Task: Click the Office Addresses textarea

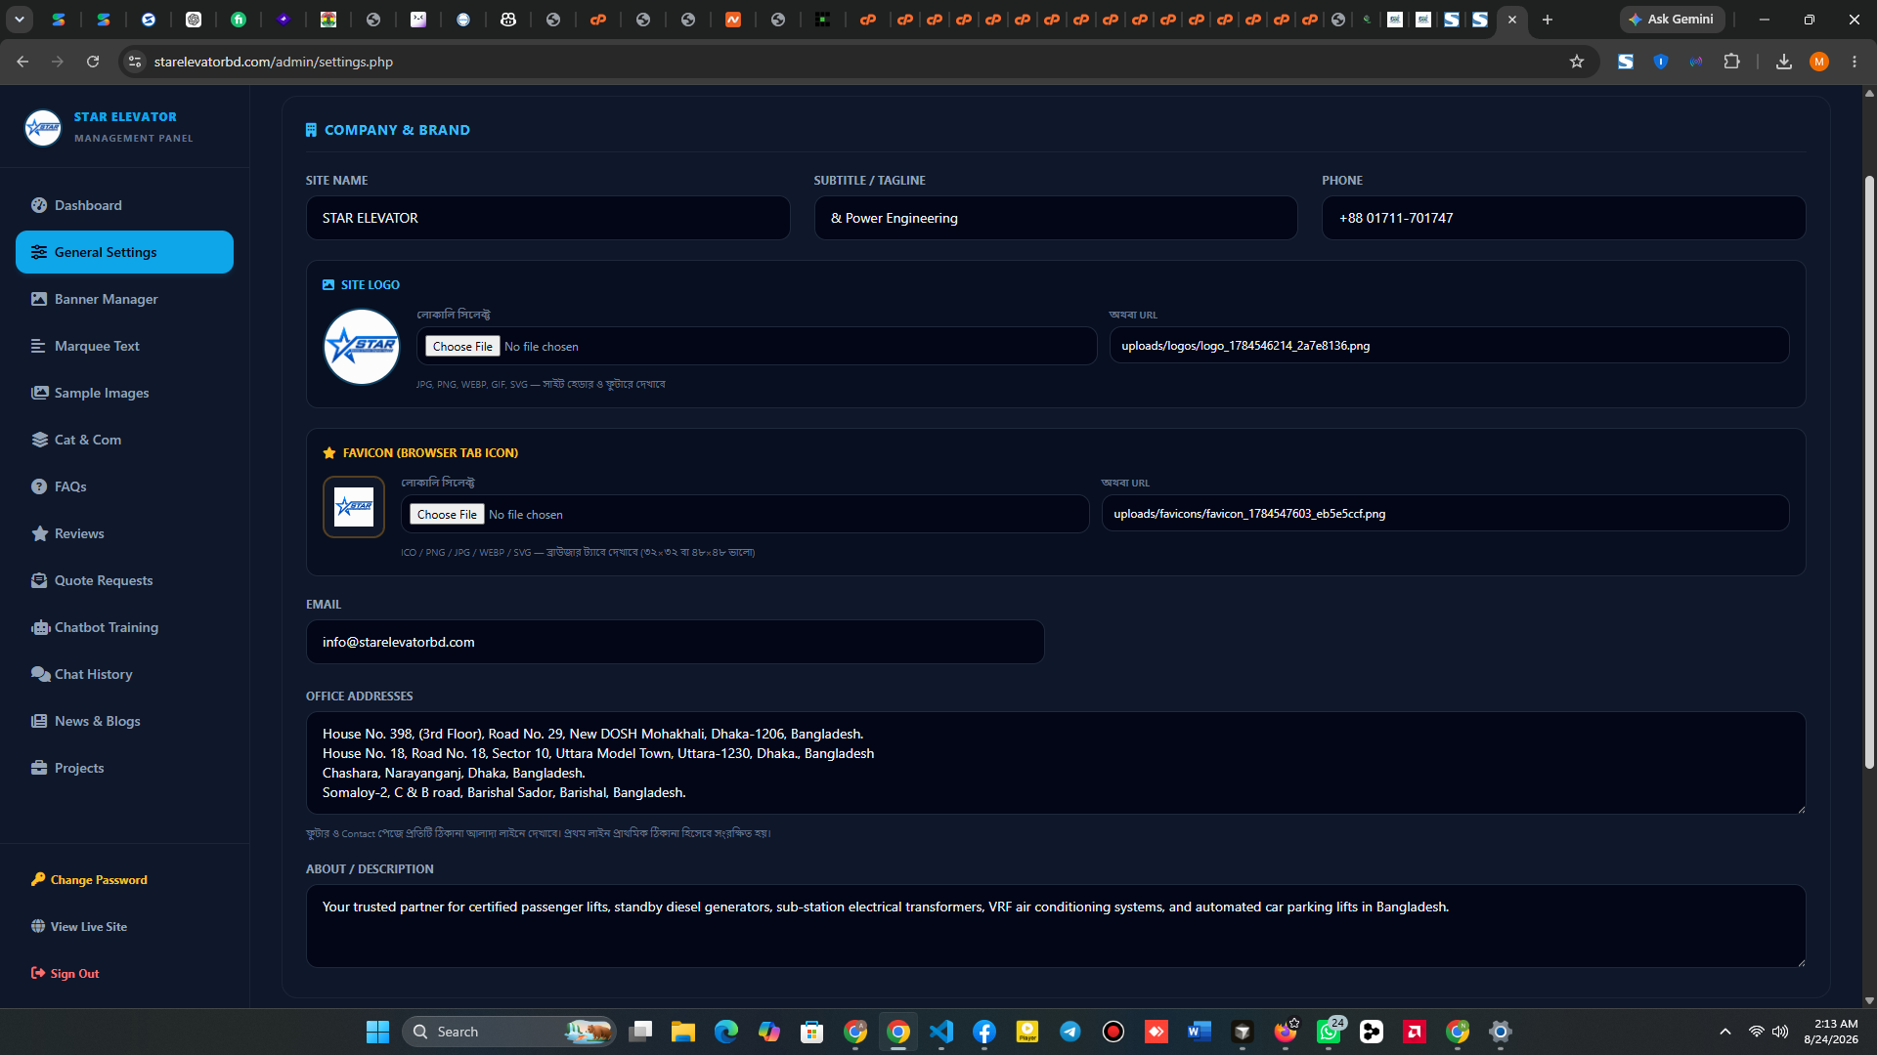Action: (x=1056, y=763)
